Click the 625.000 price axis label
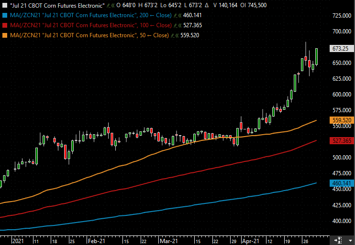This screenshot has height=245, width=355. click(342, 79)
